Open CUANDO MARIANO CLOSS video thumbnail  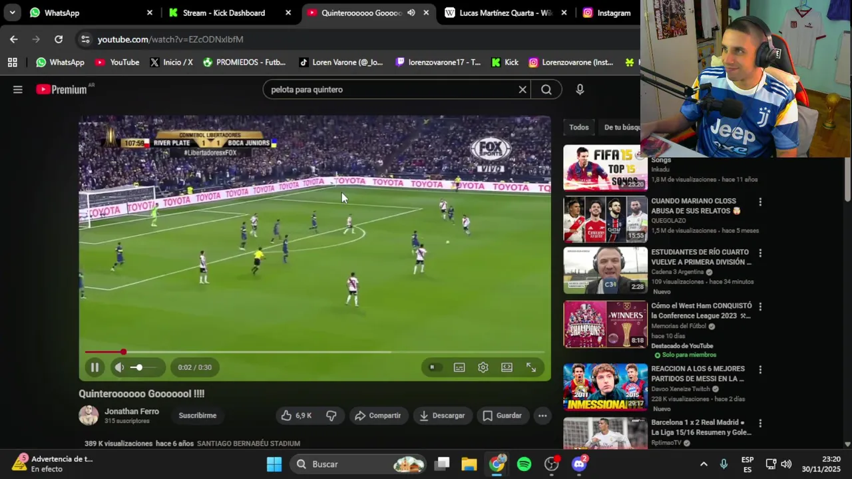(605, 220)
